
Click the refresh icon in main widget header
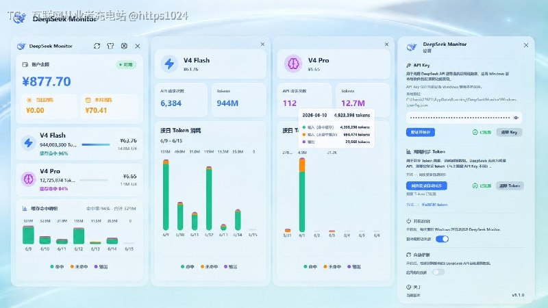(x=97, y=46)
